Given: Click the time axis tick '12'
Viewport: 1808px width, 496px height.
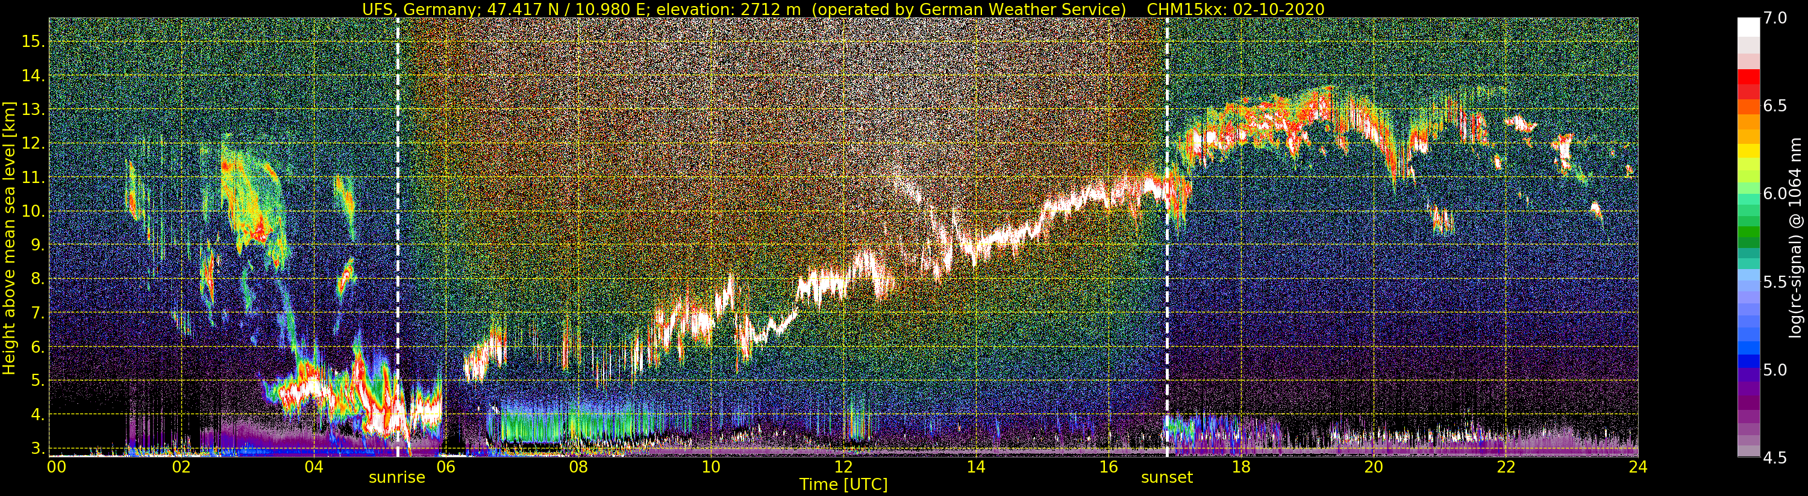Looking at the screenshot, I should pyautogui.click(x=843, y=467).
